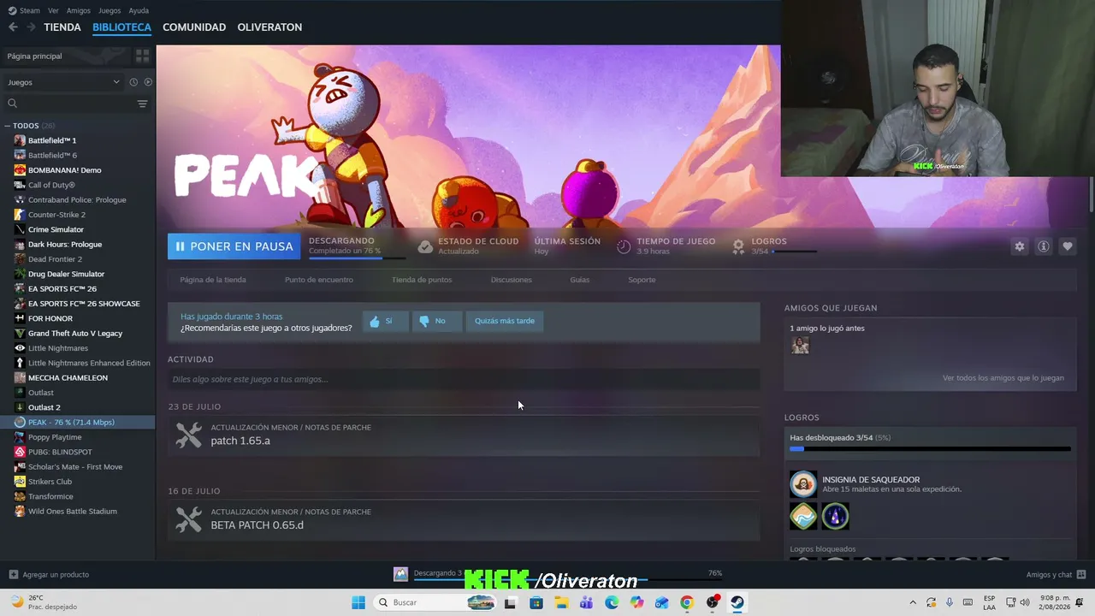Show hidden system tray icons
Image resolution: width=1095 pixels, height=616 pixels.
pyautogui.click(x=913, y=602)
